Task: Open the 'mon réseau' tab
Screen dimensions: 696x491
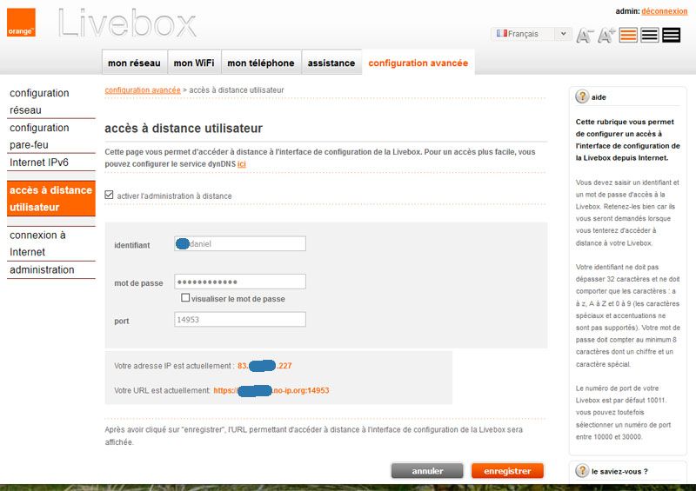Action: pyautogui.click(x=135, y=63)
